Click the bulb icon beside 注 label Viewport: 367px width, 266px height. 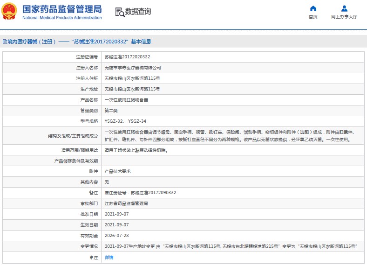pos(91,258)
